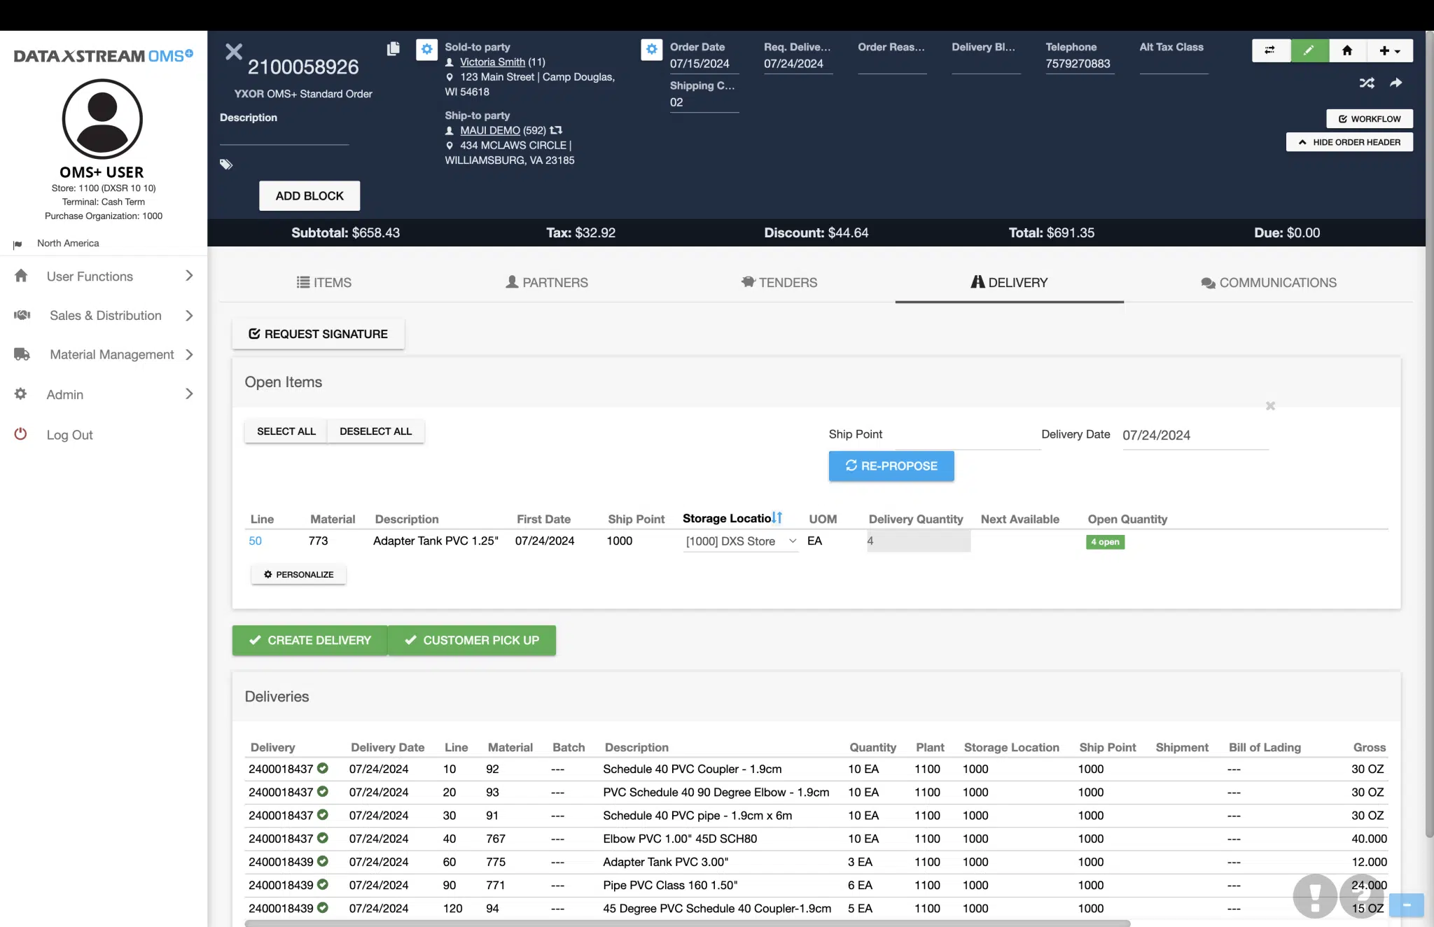The width and height of the screenshot is (1434, 927).
Task: Open the Victoria Smith customer link
Action: click(x=492, y=62)
